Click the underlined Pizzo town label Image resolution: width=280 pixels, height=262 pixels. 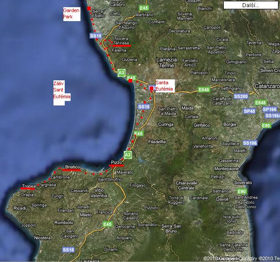[116, 162]
